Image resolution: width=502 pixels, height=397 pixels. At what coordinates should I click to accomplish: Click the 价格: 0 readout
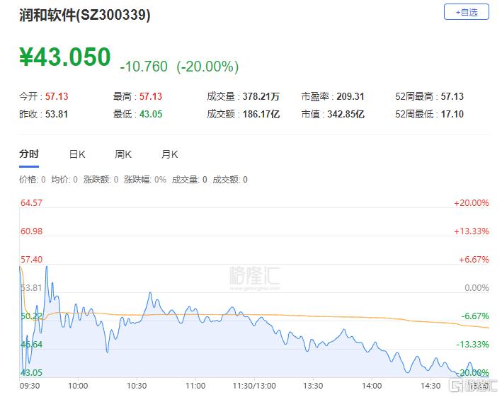pos(33,180)
